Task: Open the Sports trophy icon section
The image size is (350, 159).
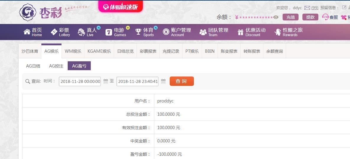Action: coord(138,32)
